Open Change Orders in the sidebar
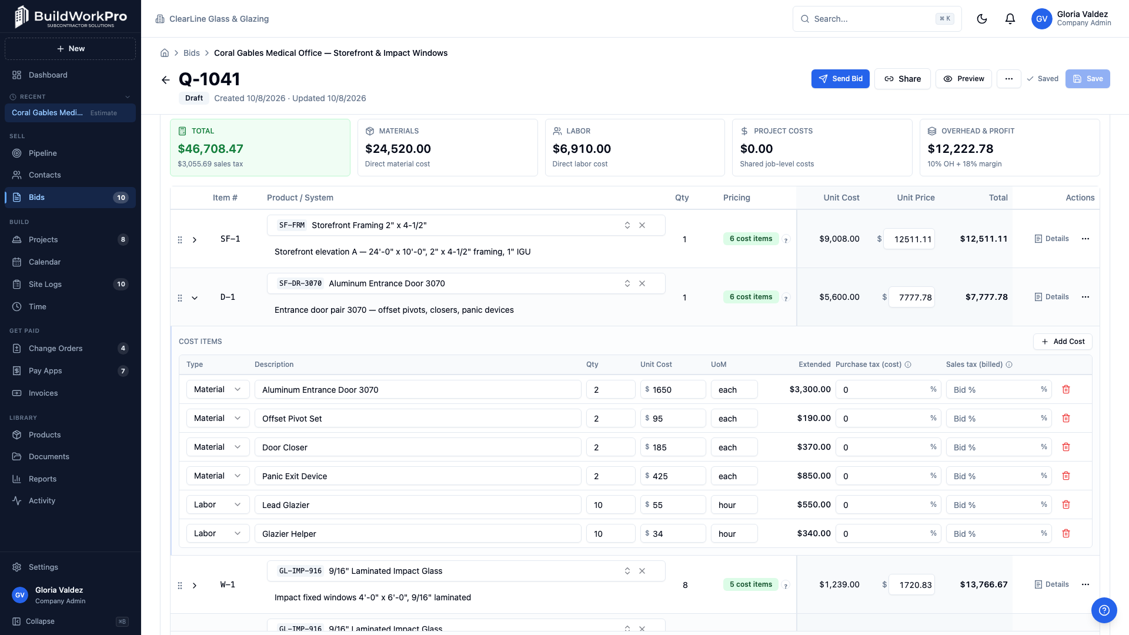The width and height of the screenshot is (1129, 635). point(70,348)
